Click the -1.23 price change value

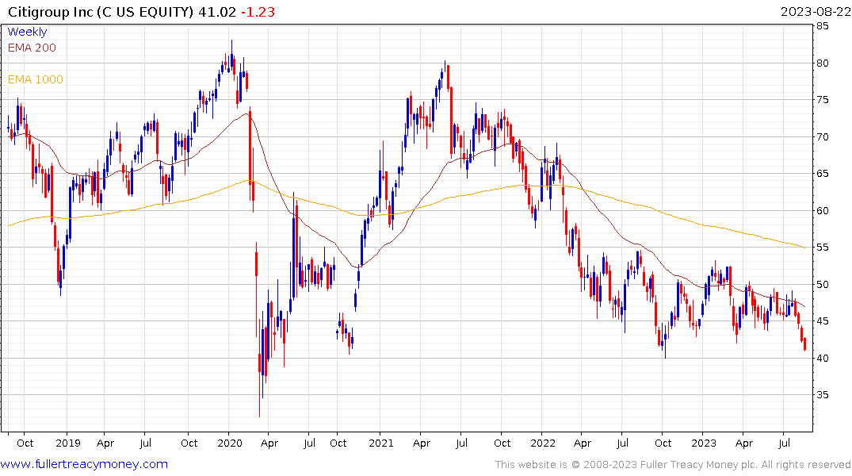pos(258,11)
